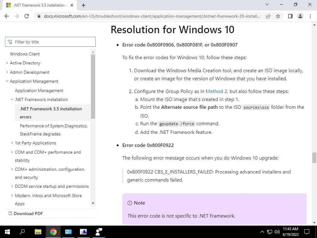View site security lock info

39,16
